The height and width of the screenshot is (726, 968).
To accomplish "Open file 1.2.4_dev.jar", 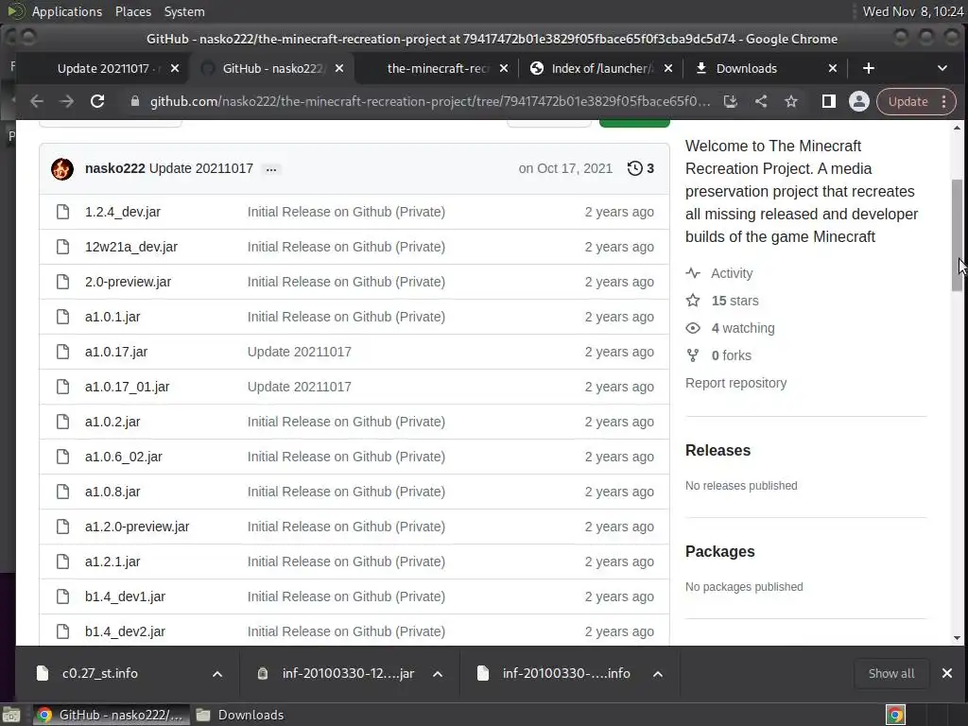I will [x=123, y=212].
